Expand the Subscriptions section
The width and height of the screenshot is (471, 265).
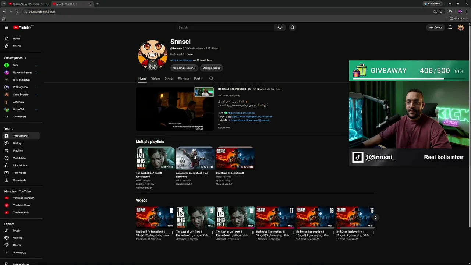click(x=15, y=58)
